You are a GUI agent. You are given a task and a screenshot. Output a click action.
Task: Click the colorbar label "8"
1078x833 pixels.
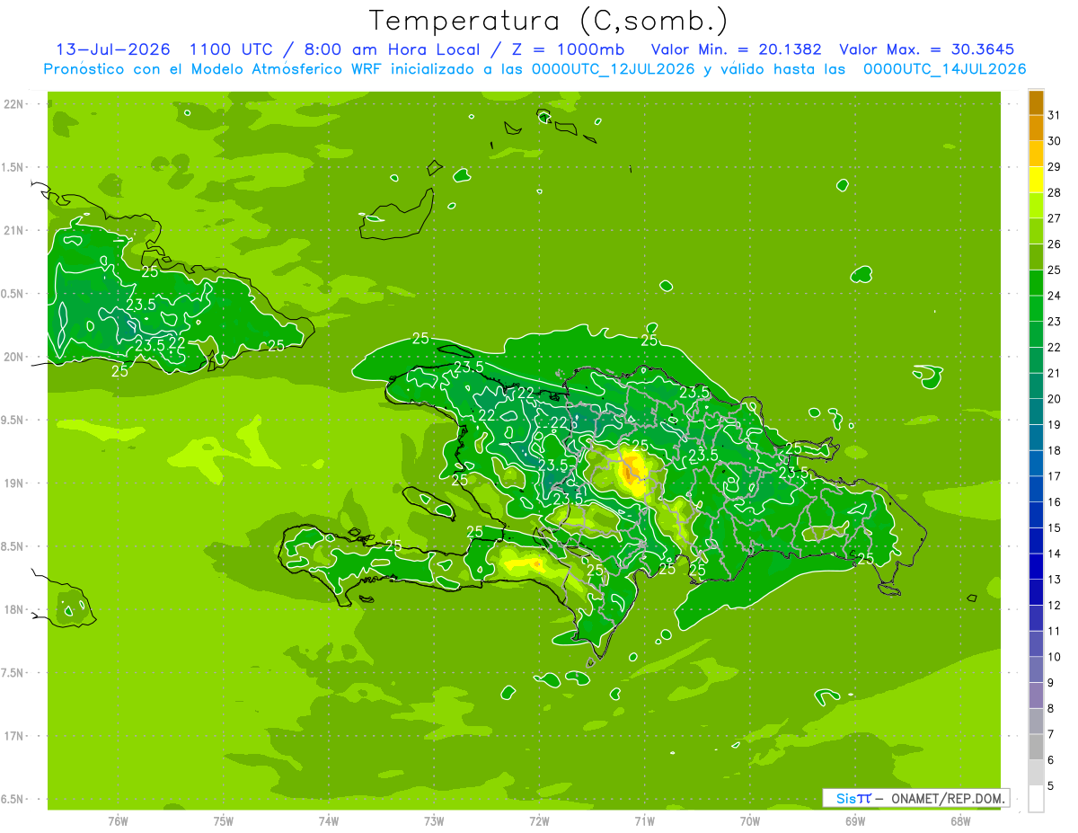(x=1051, y=709)
